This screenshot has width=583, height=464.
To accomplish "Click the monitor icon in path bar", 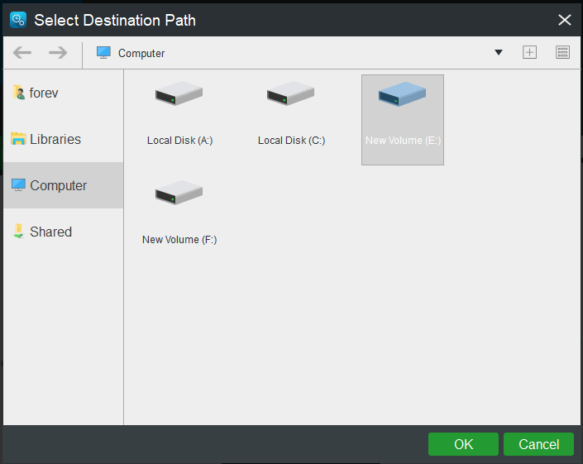I will [x=103, y=52].
